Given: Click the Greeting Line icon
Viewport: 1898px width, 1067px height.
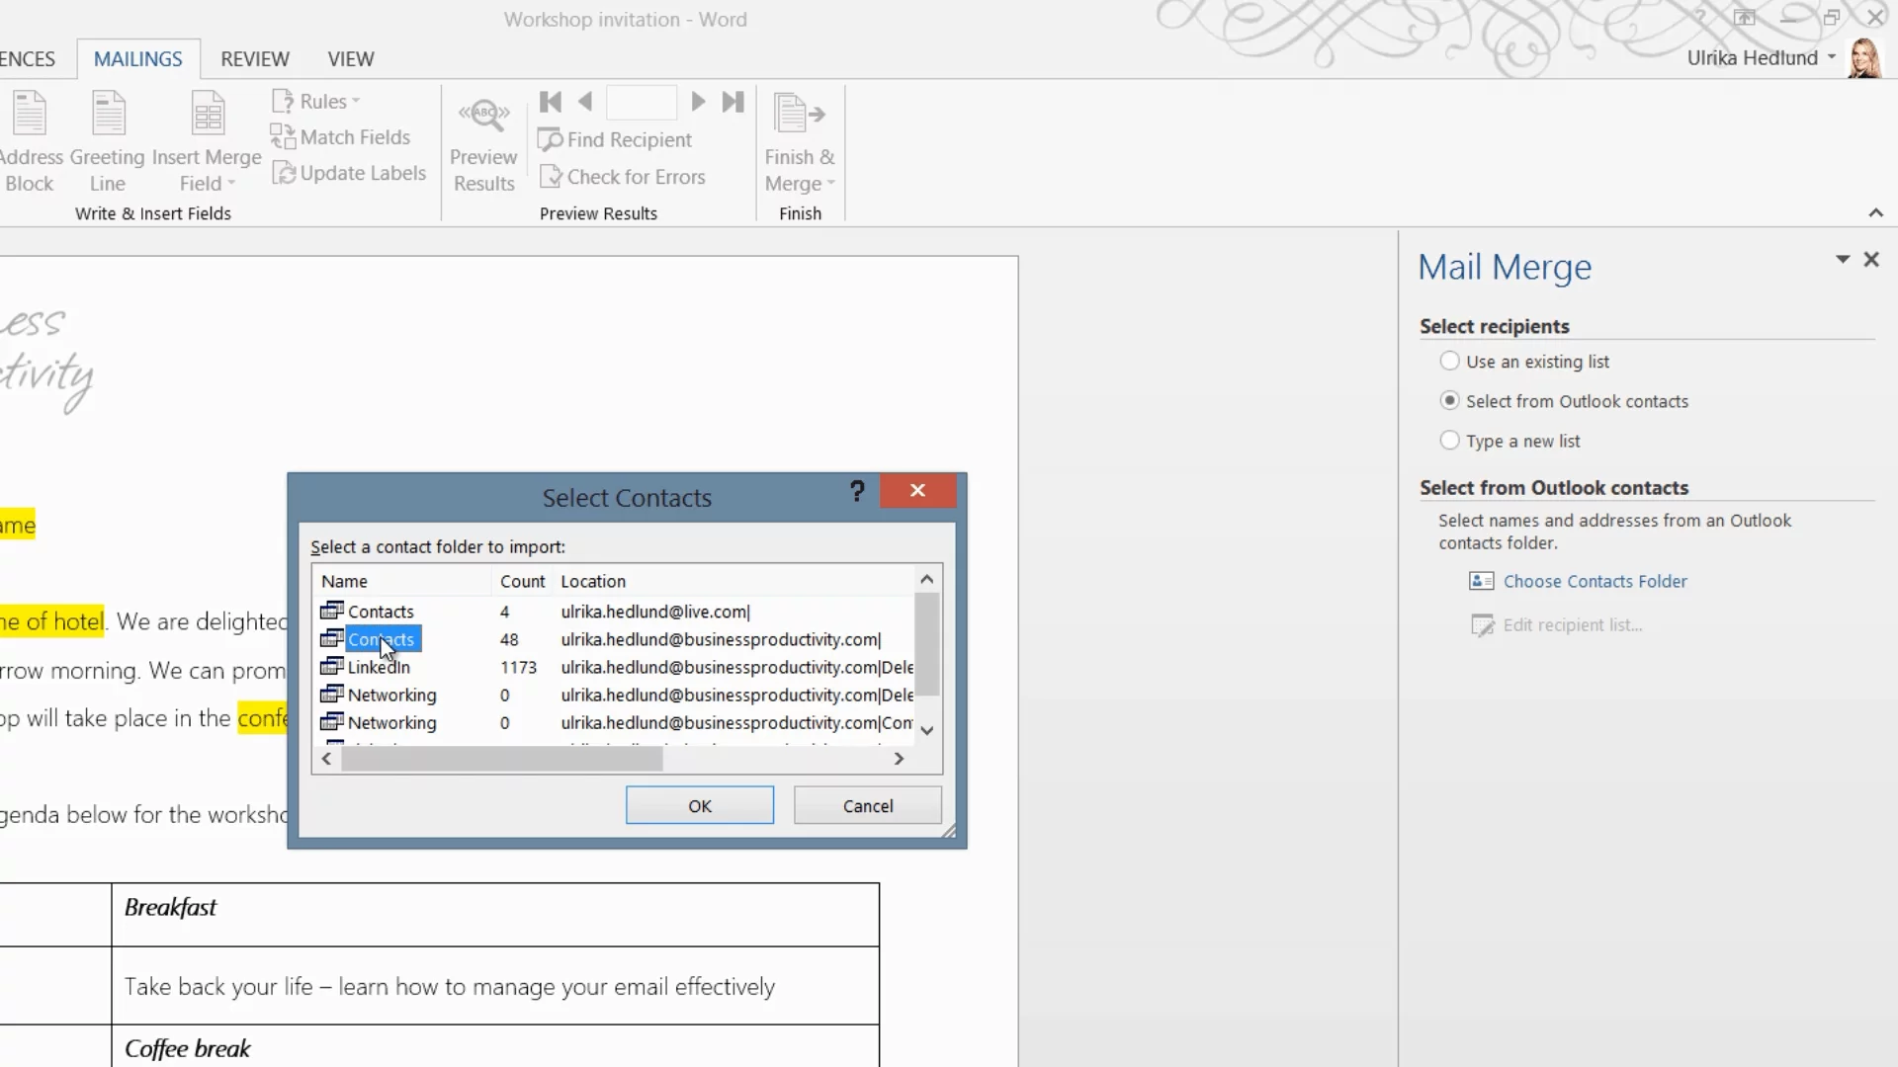Looking at the screenshot, I should tap(108, 116).
